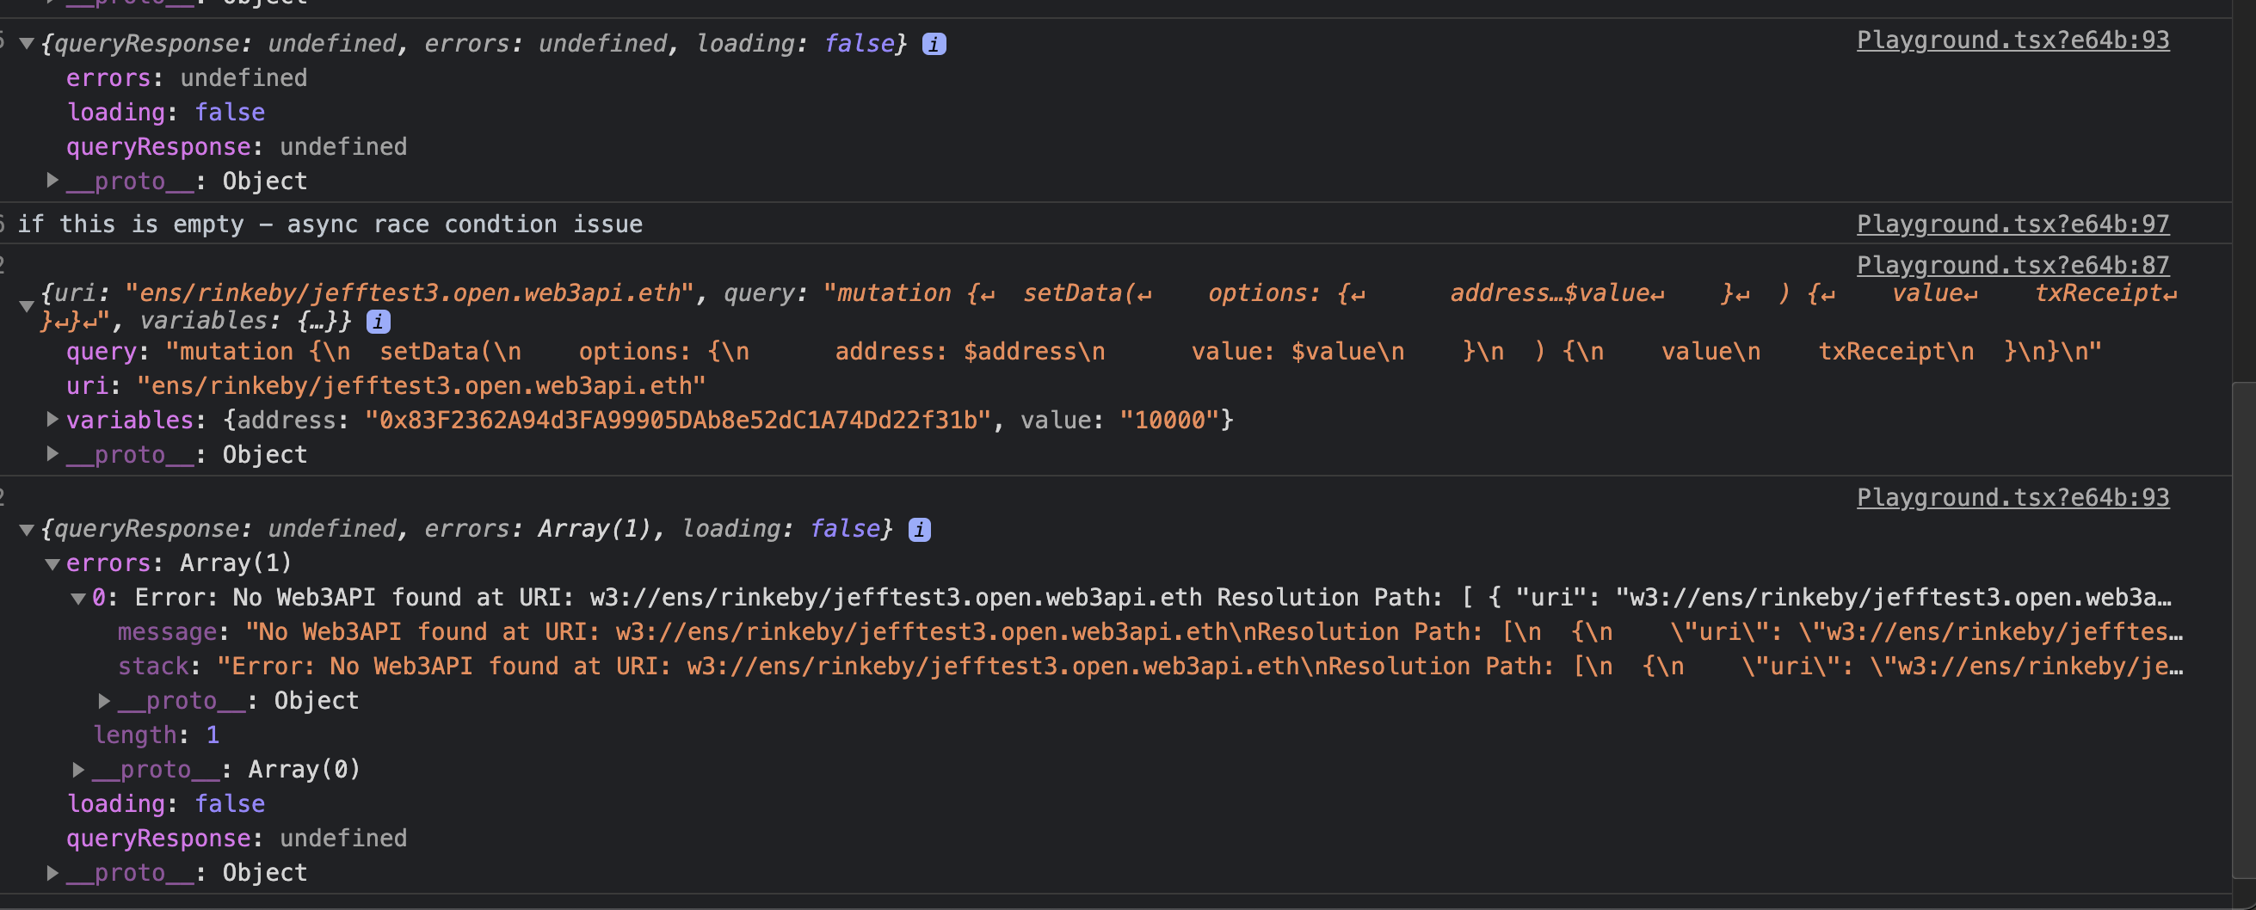Open Playground.tsx?e64b:87 source link
2256x910 pixels.
pyautogui.click(x=2013, y=266)
